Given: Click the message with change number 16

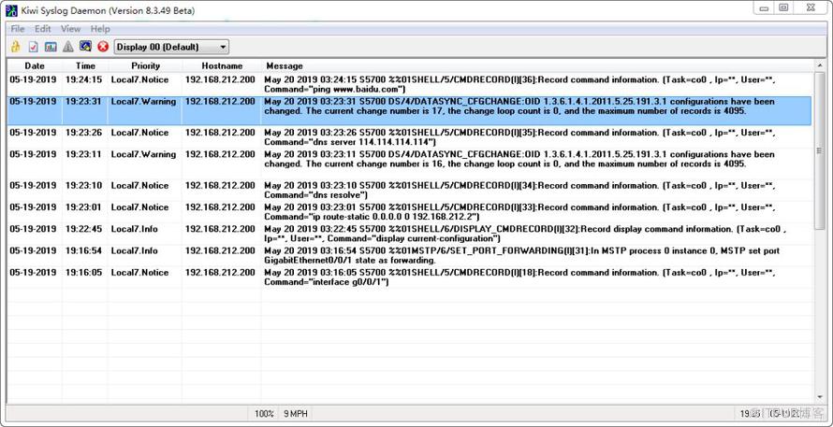Looking at the screenshot, I should [x=519, y=159].
